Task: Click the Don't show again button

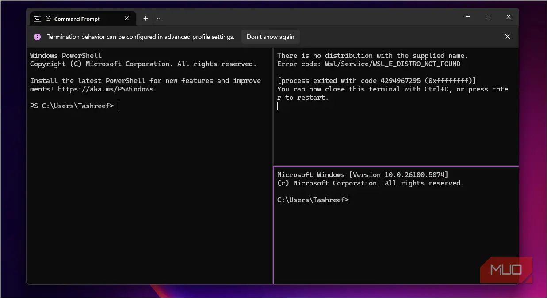Action: pos(270,37)
